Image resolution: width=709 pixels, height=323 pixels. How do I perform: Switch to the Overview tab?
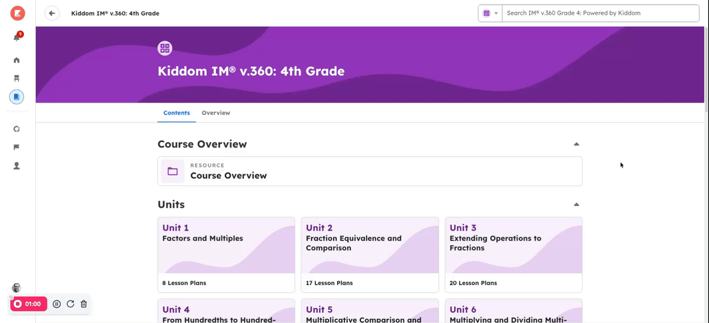(x=215, y=113)
